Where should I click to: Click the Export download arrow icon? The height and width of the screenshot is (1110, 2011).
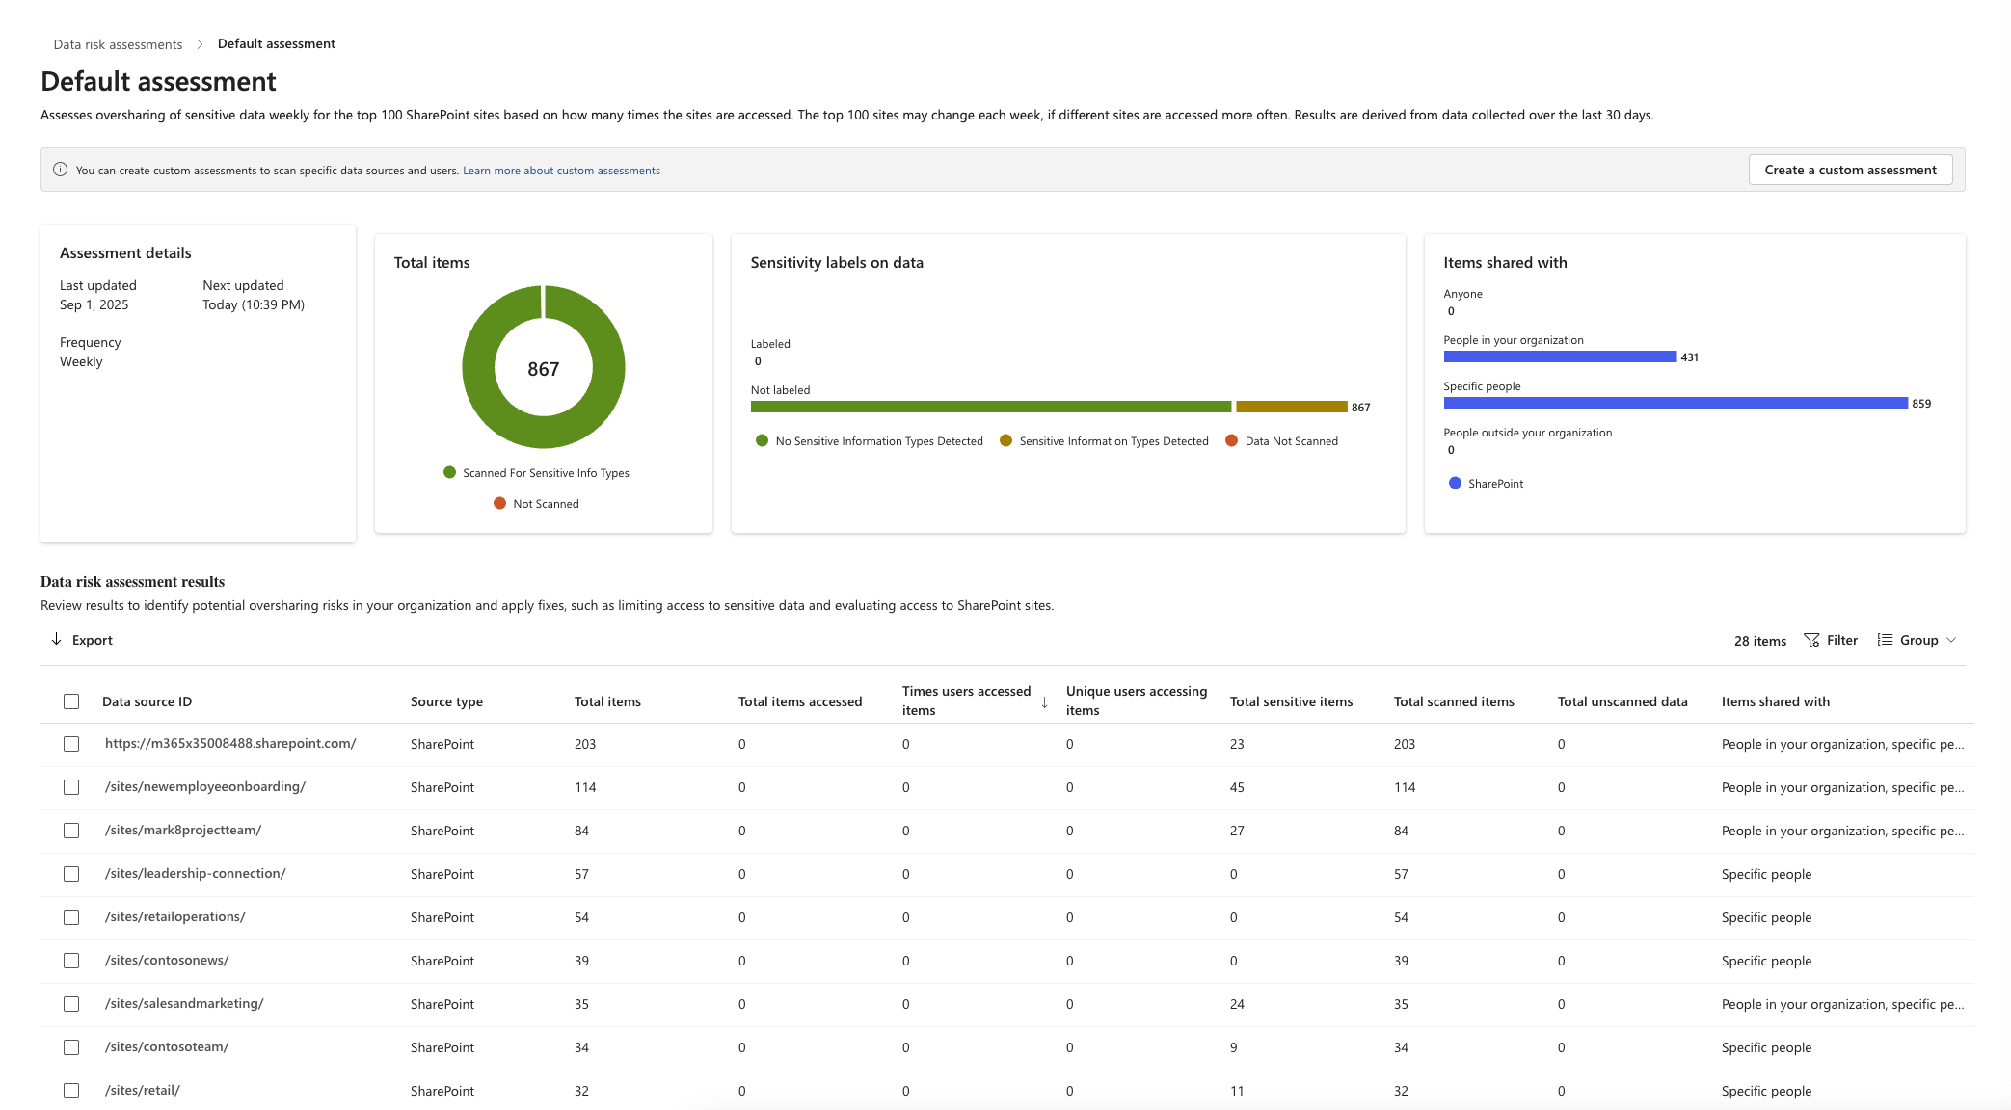56,640
